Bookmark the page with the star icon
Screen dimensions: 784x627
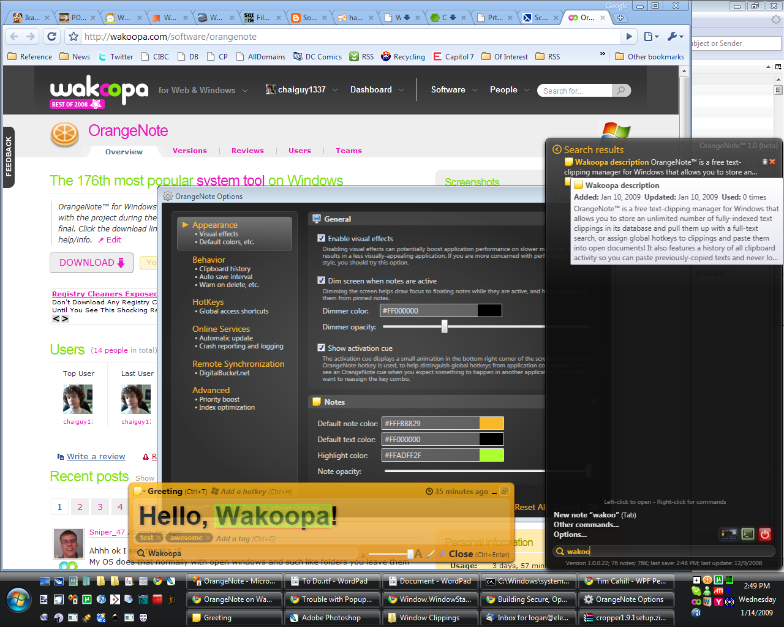73,37
